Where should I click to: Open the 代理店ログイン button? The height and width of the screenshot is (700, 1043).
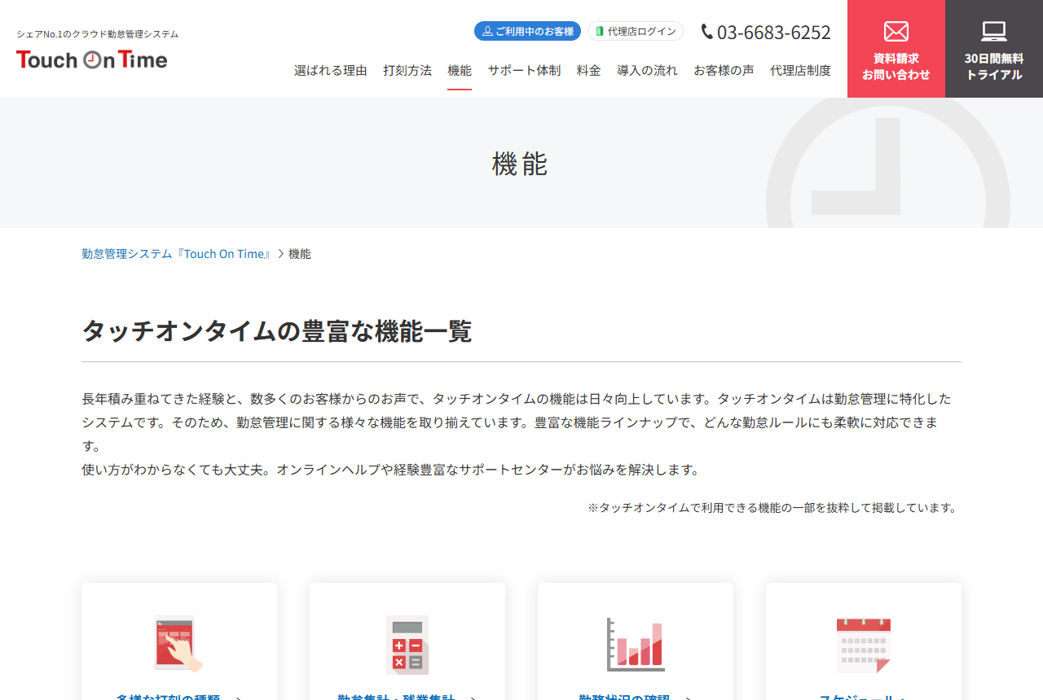pyautogui.click(x=636, y=31)
